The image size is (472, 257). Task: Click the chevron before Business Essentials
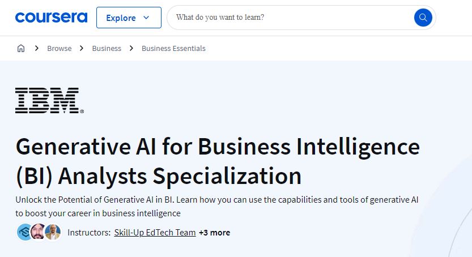[131, 48]
